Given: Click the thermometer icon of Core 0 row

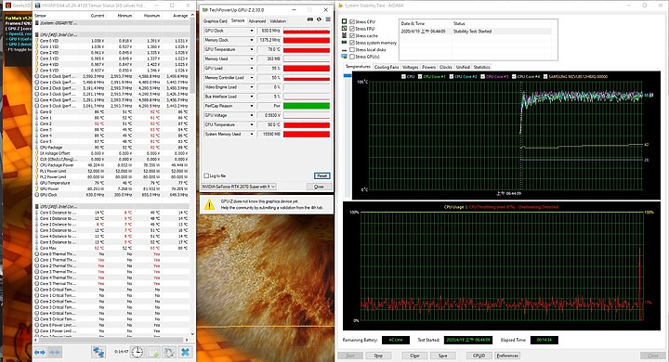Looking at the screenshot, I should 36,112.
